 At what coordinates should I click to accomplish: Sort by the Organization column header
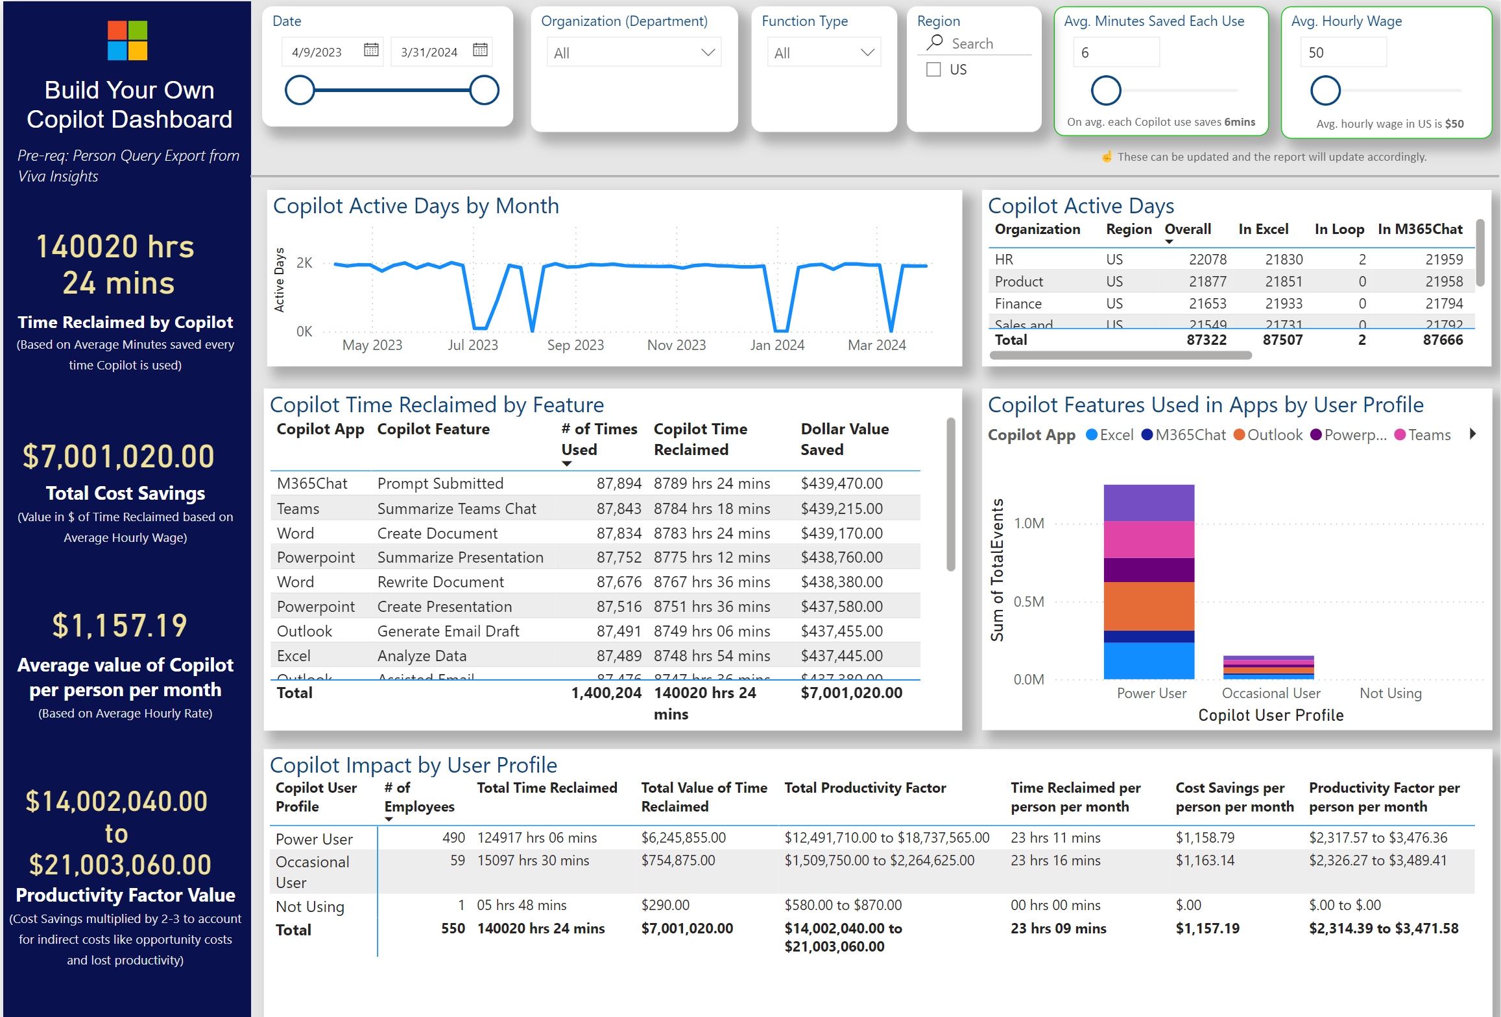pyautogui.click(x=1037, y=229)
